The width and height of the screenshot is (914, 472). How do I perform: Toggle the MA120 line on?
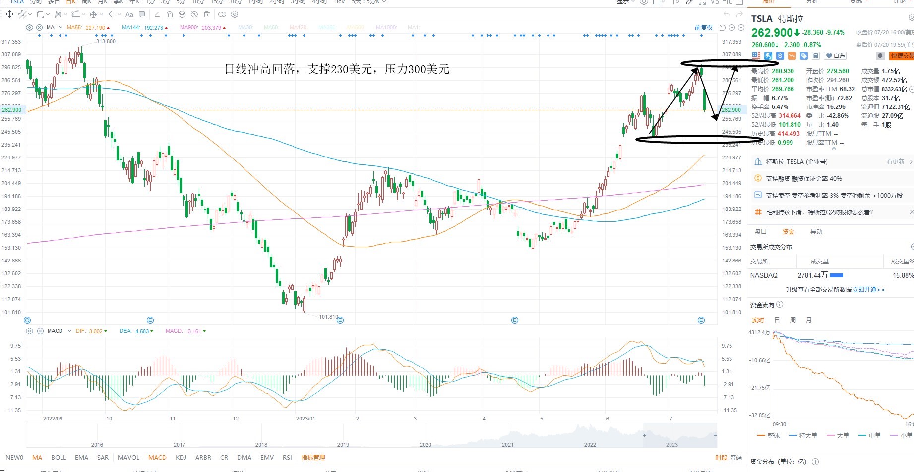(298, 28)
